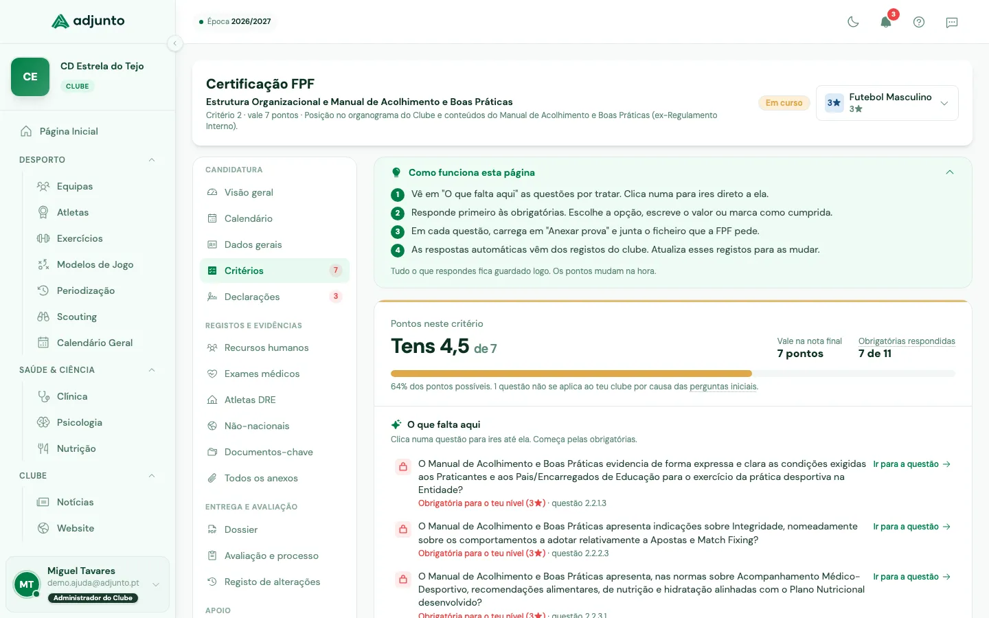Click the Calendário Geral icon
Screen dimensions: 989x618
[43, 343]
